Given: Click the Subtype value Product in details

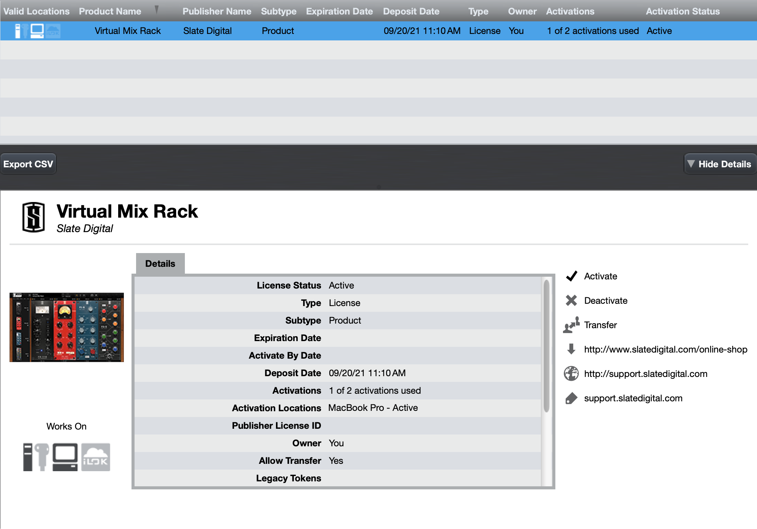Looking at the screenshot, I should point(345,320).
